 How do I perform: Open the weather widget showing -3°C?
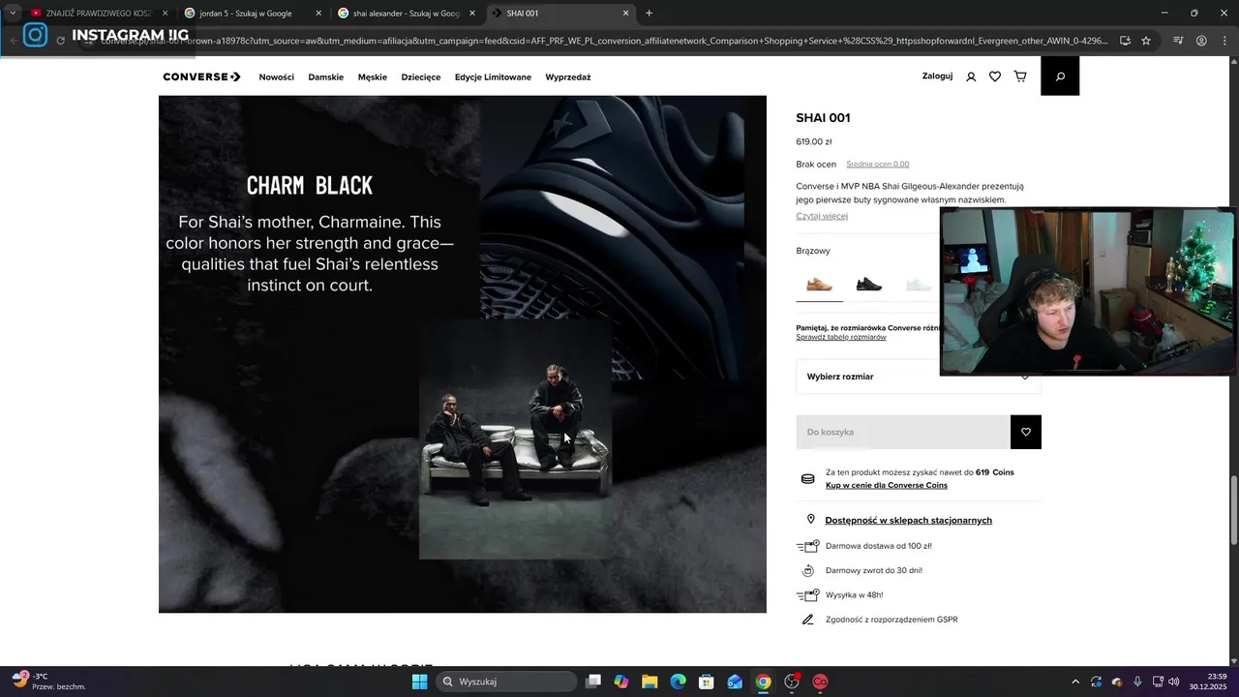click(x=48, y=682)
